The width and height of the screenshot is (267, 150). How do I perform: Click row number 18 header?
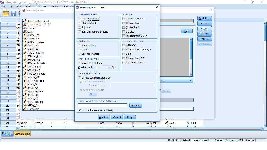(x=8, y=97)
